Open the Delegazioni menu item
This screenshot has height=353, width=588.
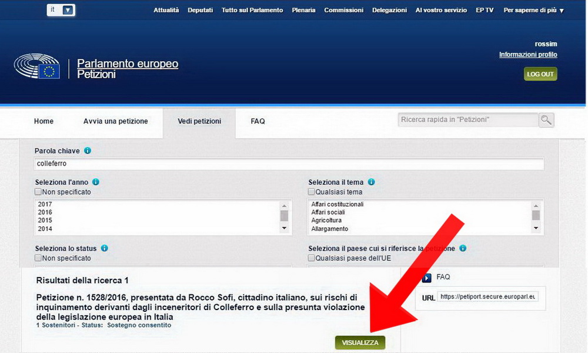[x=389, y=10]
